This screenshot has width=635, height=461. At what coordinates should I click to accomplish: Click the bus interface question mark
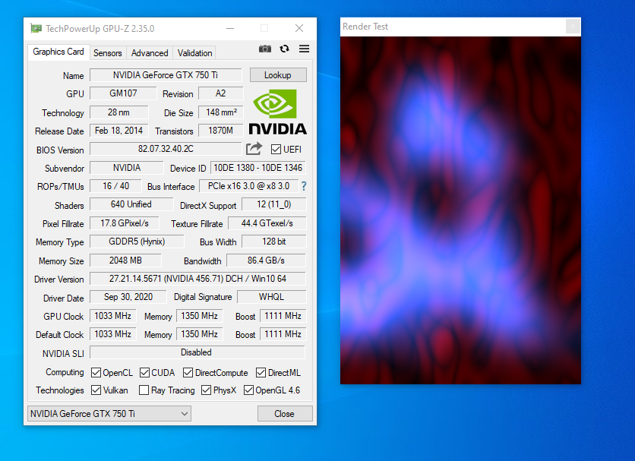click(304, 186)
